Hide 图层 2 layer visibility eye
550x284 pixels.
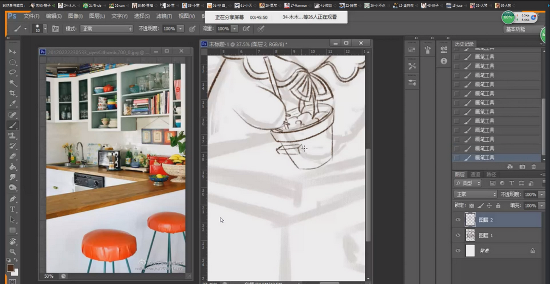(458, 220)
